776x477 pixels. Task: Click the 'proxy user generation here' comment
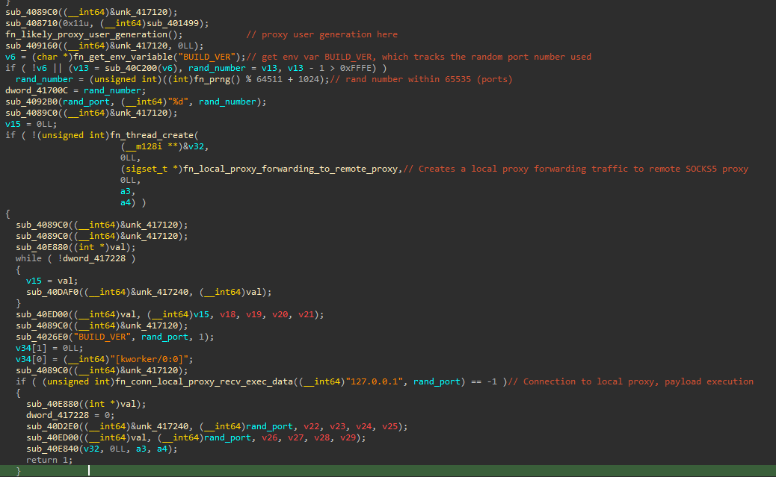pos(321,34)
